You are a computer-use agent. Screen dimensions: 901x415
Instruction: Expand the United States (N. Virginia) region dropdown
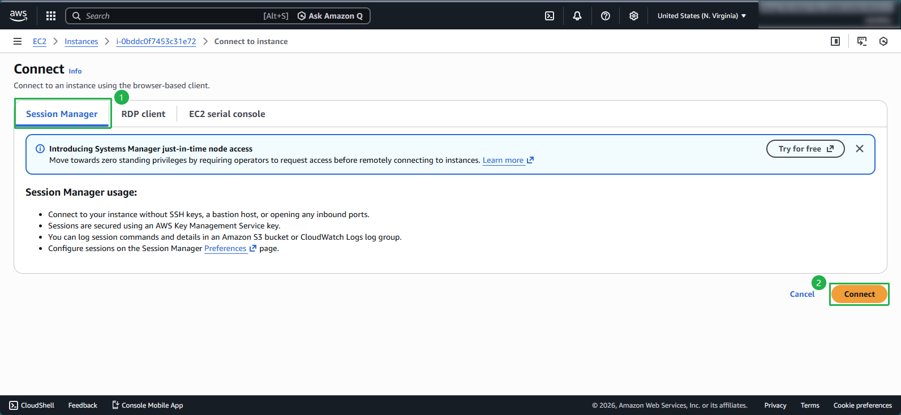click(x=702, y=16)
